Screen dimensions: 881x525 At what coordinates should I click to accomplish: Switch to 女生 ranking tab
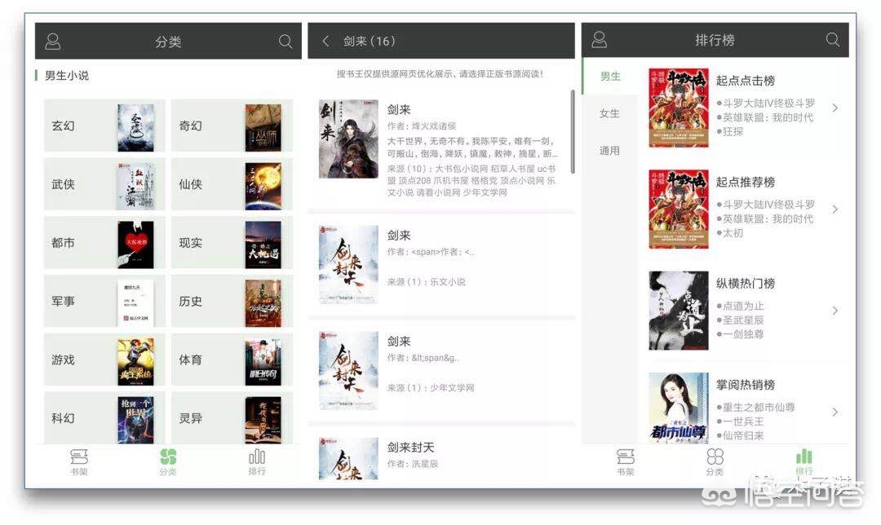[610, 113]
